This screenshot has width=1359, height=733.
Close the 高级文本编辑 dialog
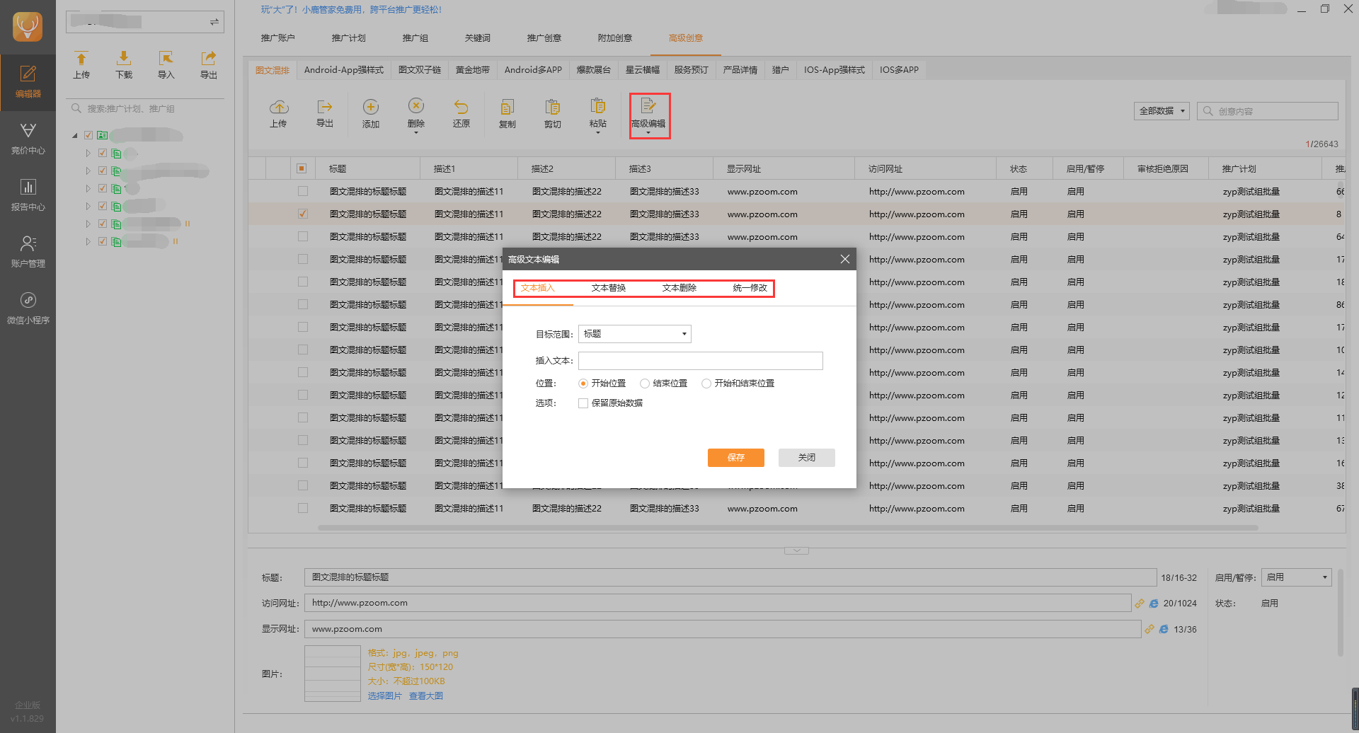point(845,259)
